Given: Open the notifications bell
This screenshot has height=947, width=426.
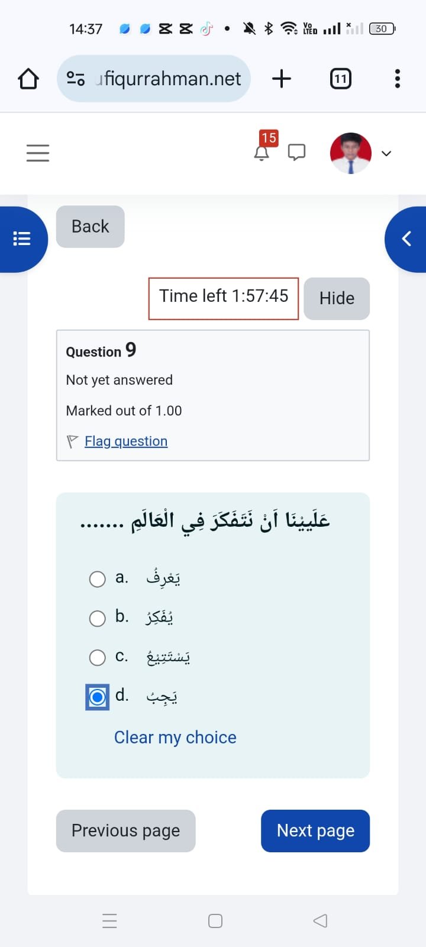Looking at the screenshot, I should click(262, 153).
